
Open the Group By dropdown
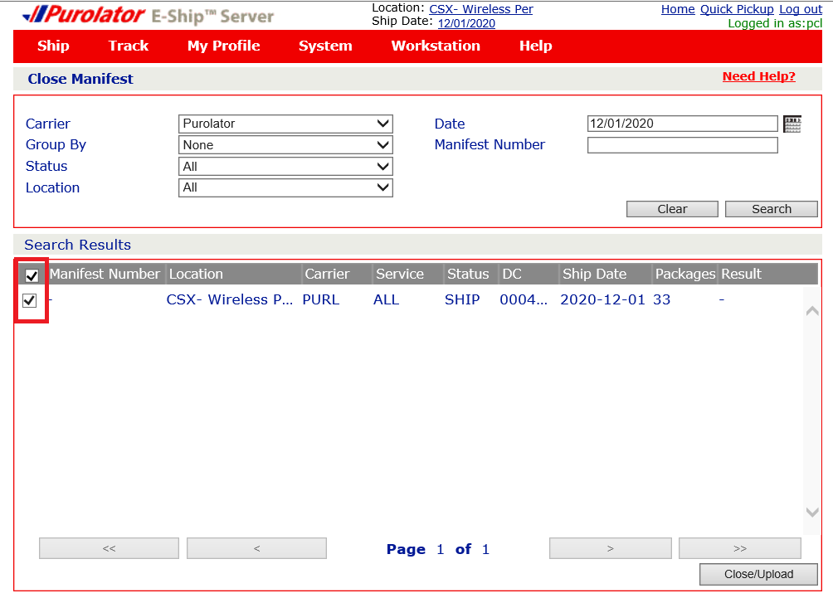pos(285,145)
